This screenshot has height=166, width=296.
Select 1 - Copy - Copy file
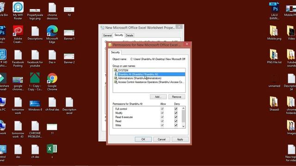35,82
